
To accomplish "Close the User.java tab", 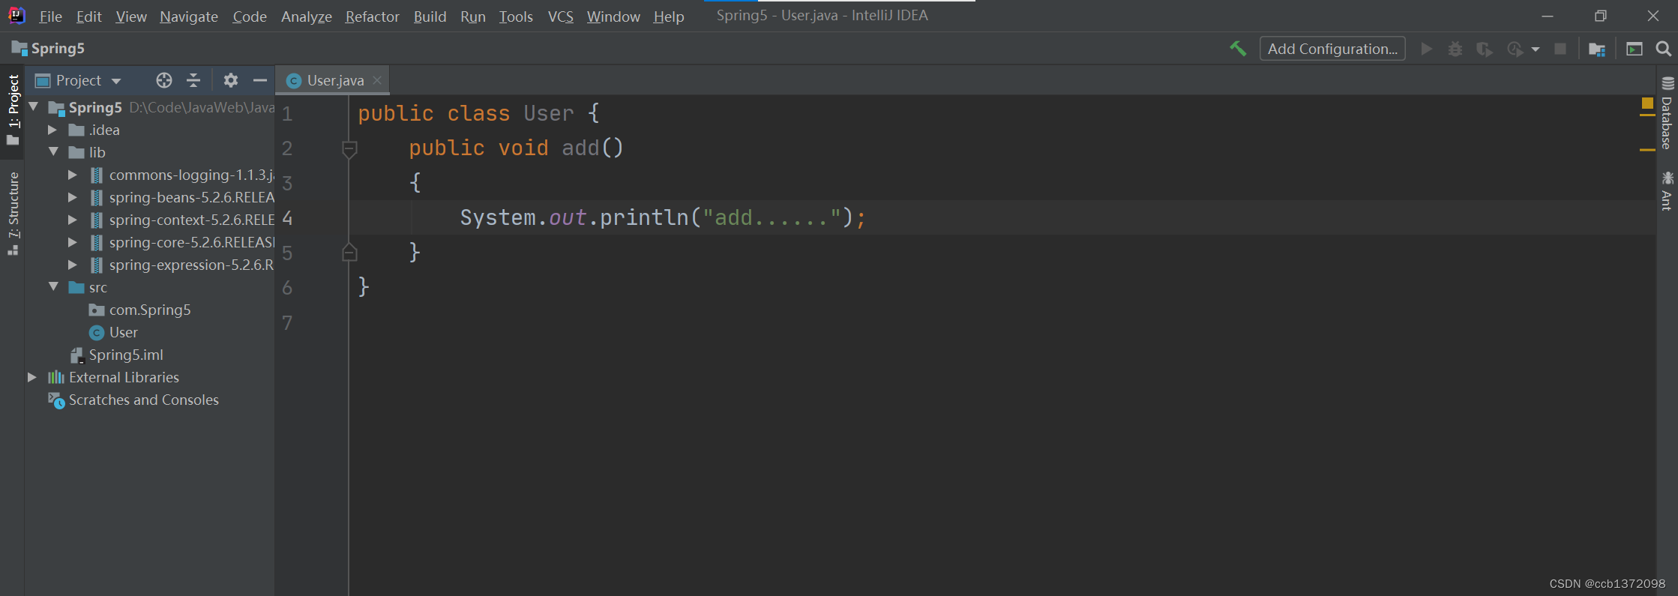I will point(377,80).
